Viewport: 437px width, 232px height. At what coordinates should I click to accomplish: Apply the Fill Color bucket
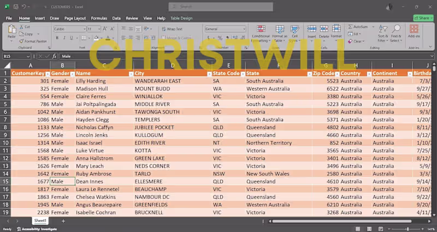coord(97,38)
